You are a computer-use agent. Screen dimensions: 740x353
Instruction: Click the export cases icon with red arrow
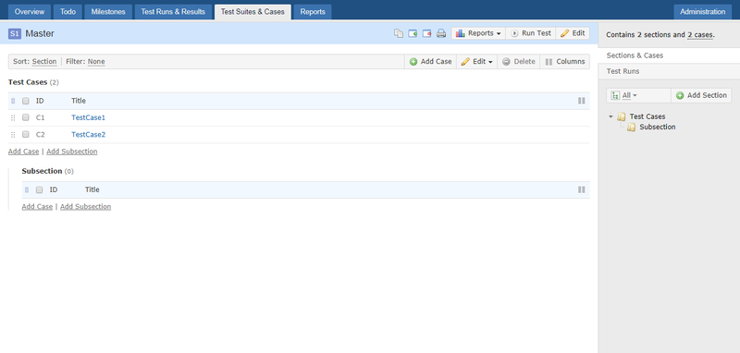click(427, 33)
